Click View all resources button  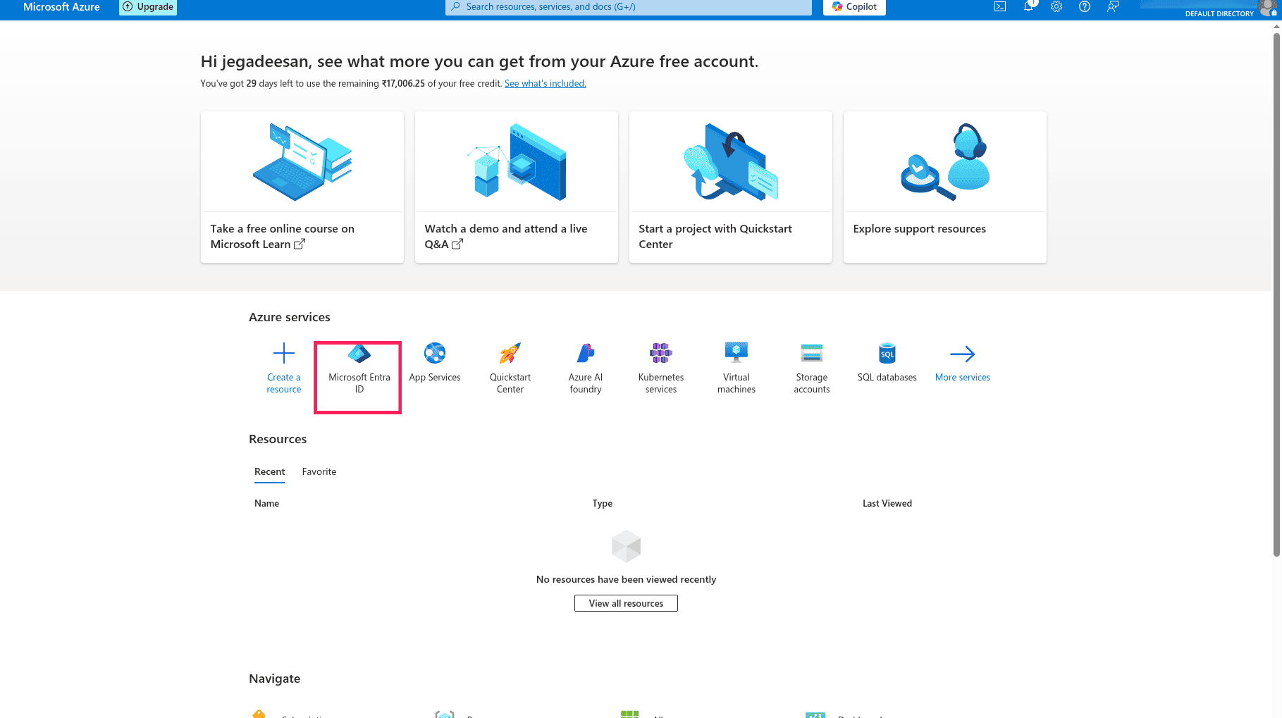click(x=626, y=603)
